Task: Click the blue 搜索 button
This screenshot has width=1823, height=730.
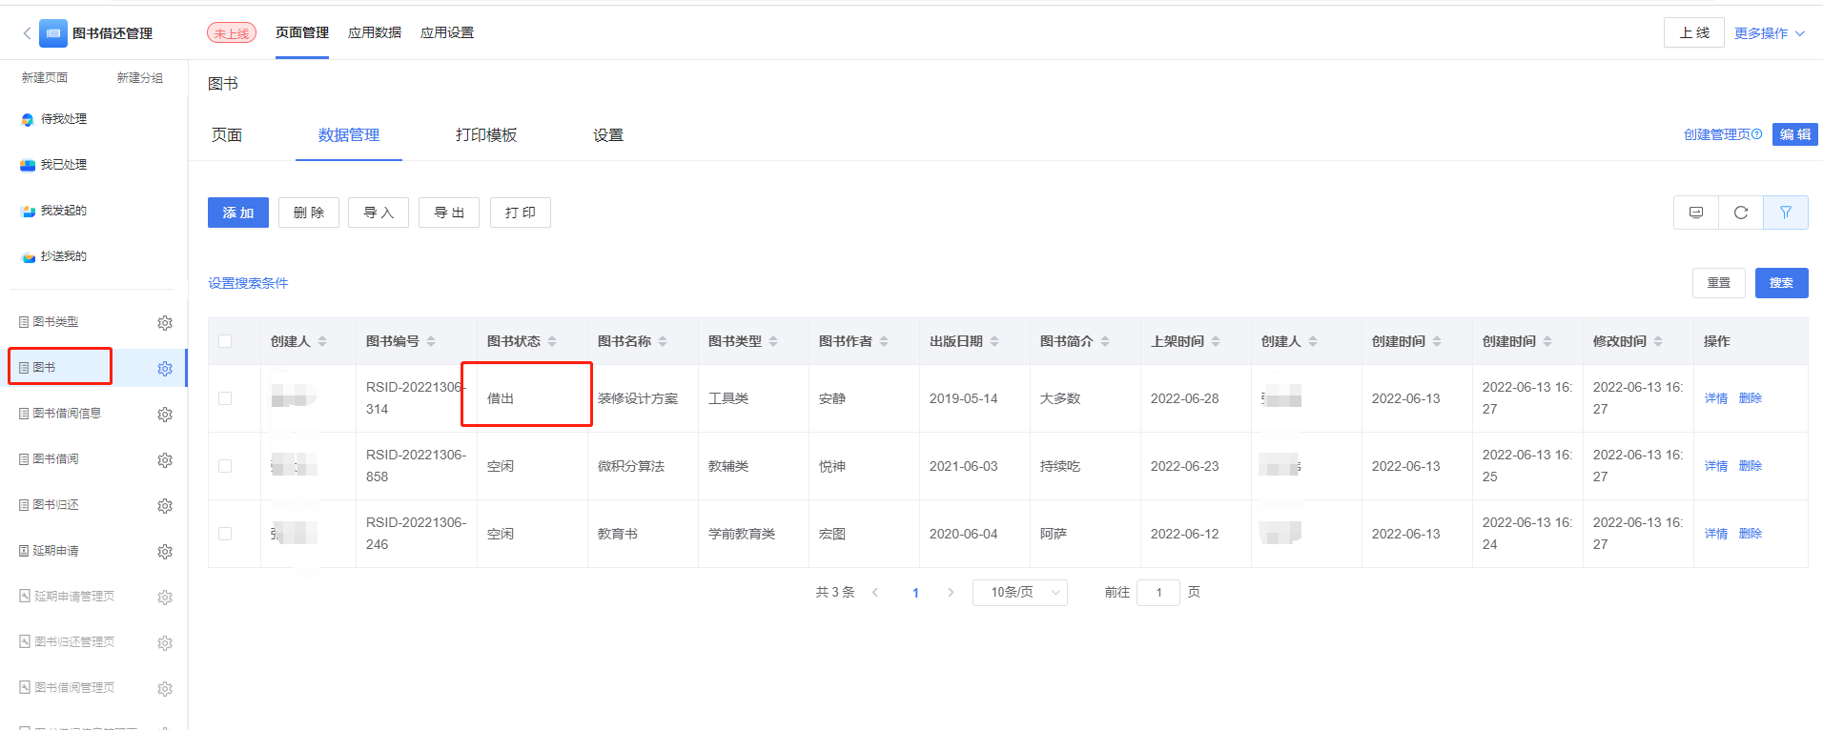Action: (1782, 283)
